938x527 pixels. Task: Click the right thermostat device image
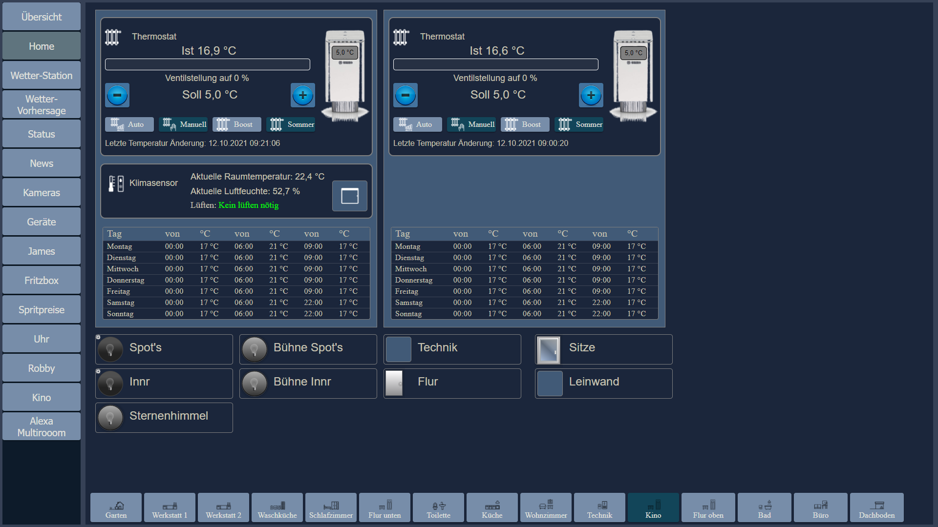[x=633, y=76]
